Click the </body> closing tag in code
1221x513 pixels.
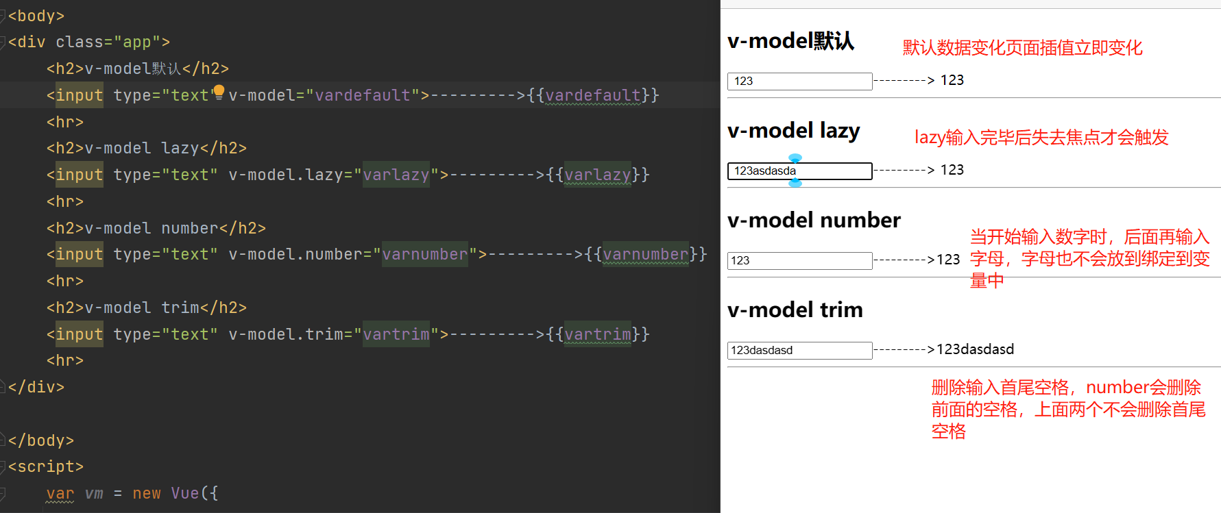pyautogui.click(x=41, y=441)
